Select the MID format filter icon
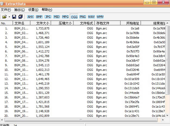 pos(56,17)
